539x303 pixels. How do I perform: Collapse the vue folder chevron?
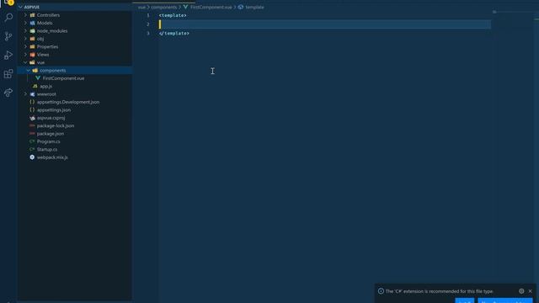click(25, 62)
